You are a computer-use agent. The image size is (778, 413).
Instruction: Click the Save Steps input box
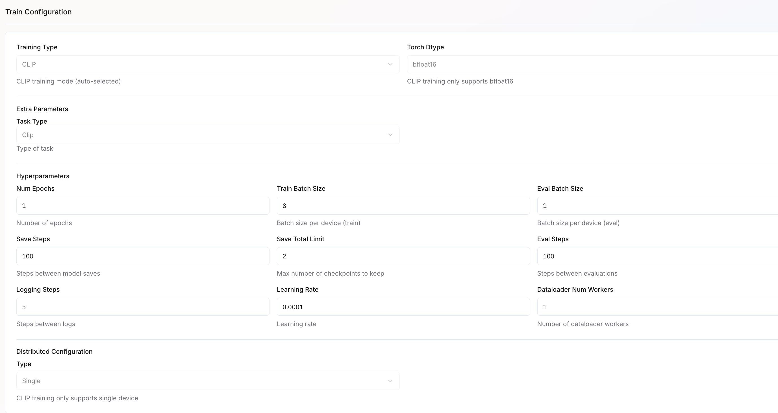143,256
